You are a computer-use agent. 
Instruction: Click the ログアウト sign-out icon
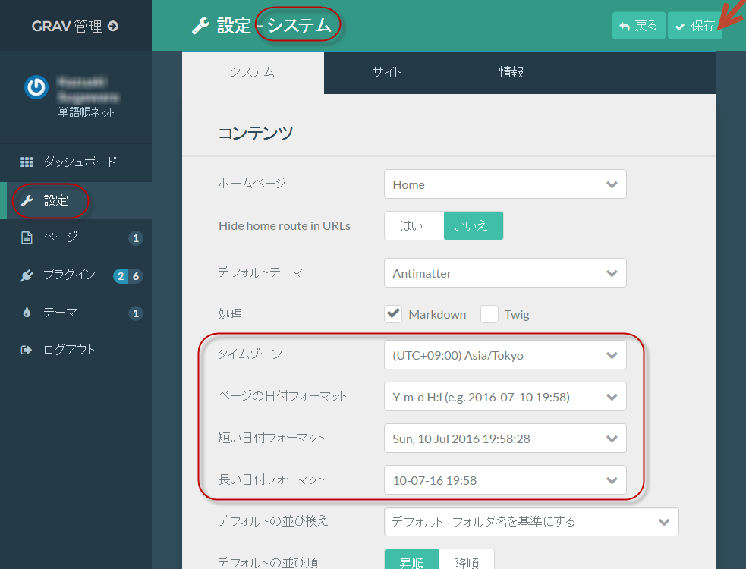pyautogui.click(x=27, y=350)
